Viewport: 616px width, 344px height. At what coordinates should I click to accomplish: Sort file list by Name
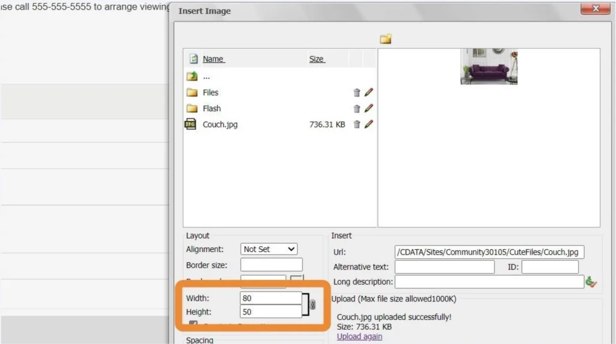pyautogui.click(x=213, y=59)
